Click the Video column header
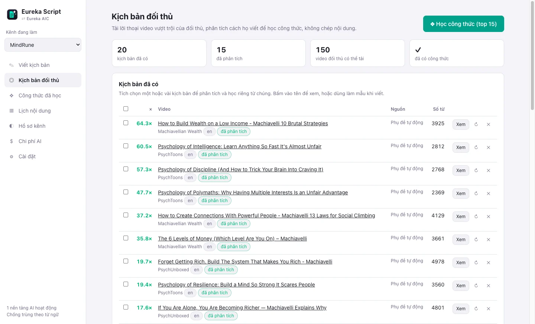Screen dimensions: 535x324 pyautogui.click(x=164, y=109)
